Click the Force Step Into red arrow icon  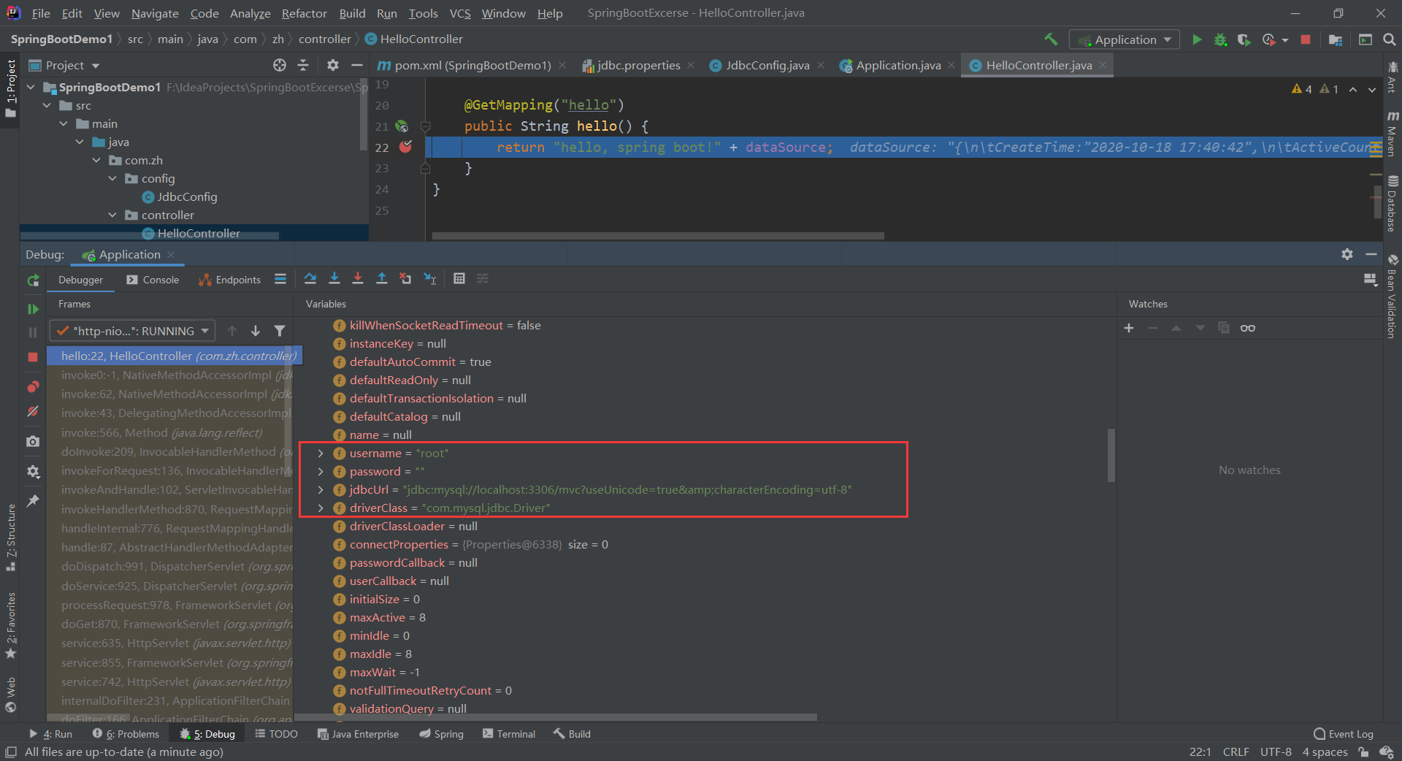[x=358, y=278]
